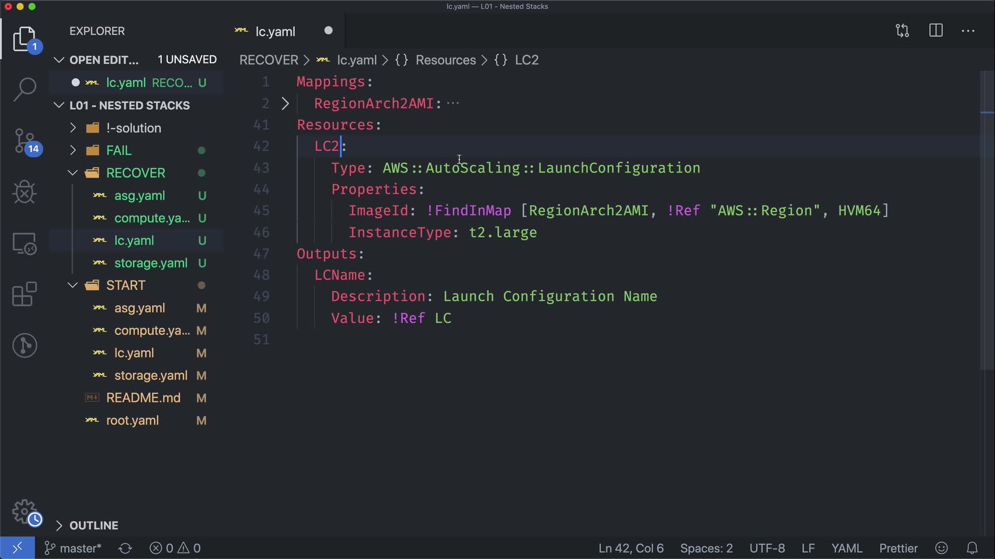Screen dimensions: 995x559
Task: Open Source Control view with 14 changes
Action: click(x=24, y=141)
